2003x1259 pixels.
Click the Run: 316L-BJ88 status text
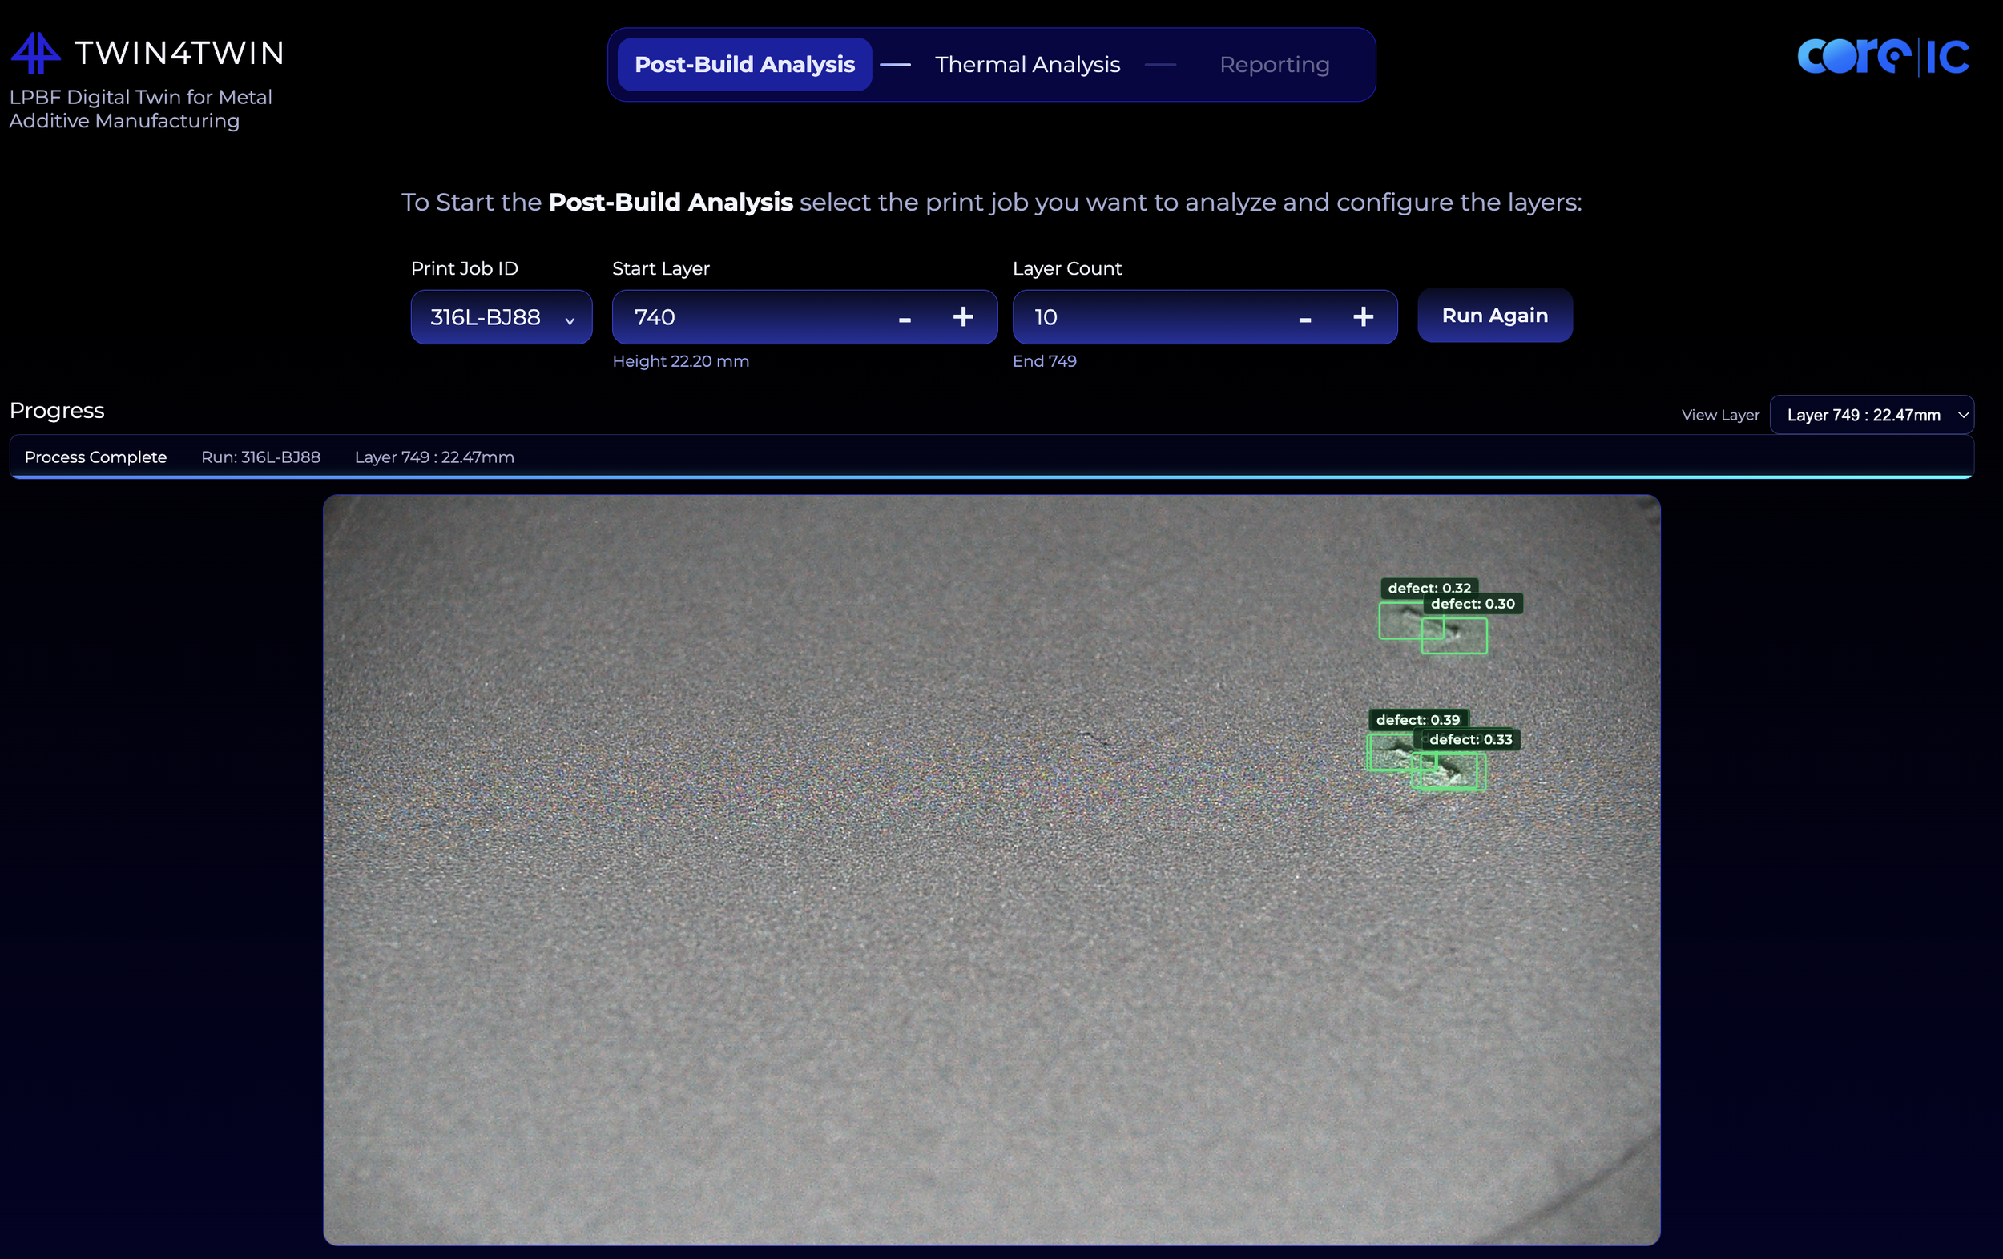click(260, 457)
